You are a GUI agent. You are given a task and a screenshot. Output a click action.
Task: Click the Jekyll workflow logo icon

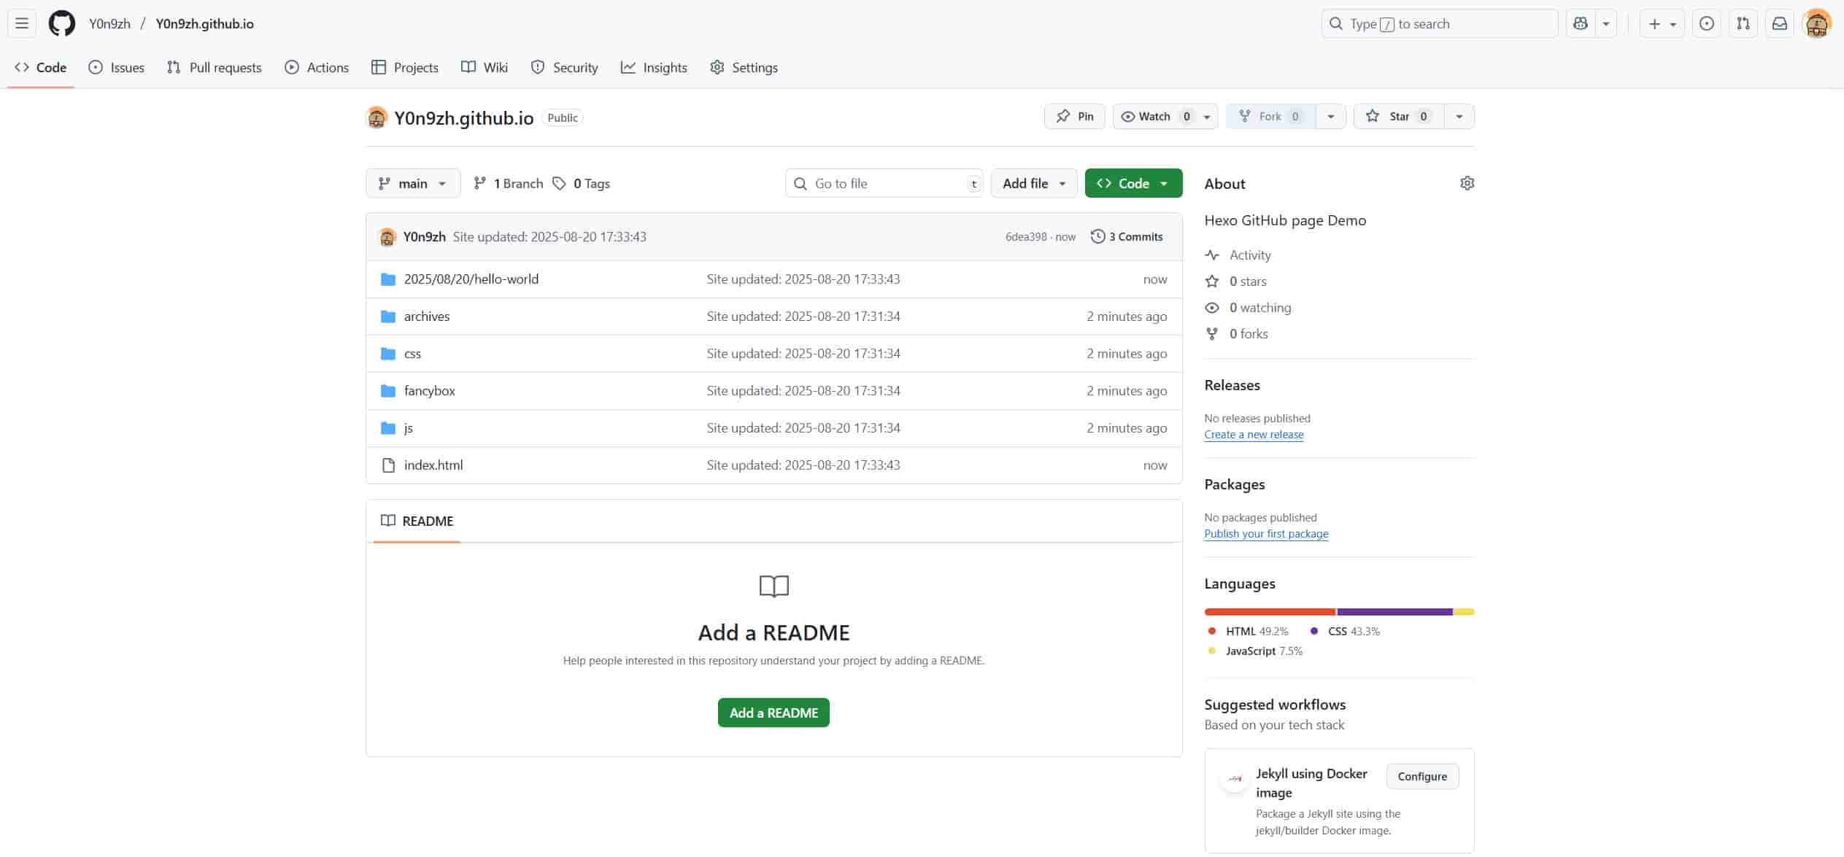click(1235, 777)
